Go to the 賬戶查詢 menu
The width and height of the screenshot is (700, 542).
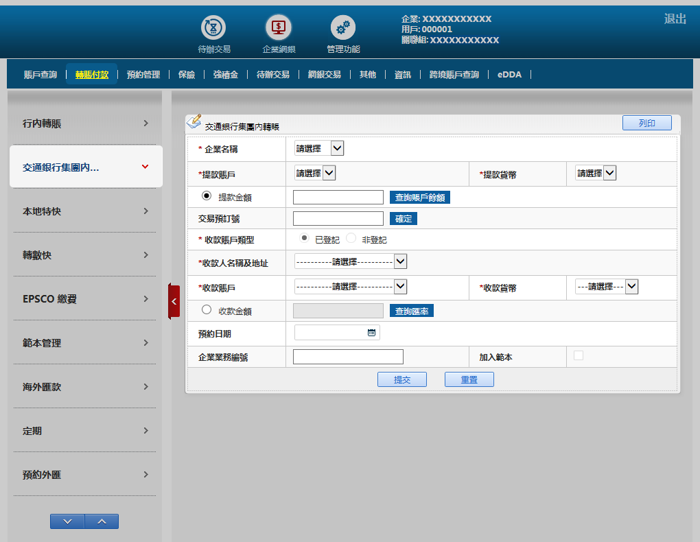40,75
